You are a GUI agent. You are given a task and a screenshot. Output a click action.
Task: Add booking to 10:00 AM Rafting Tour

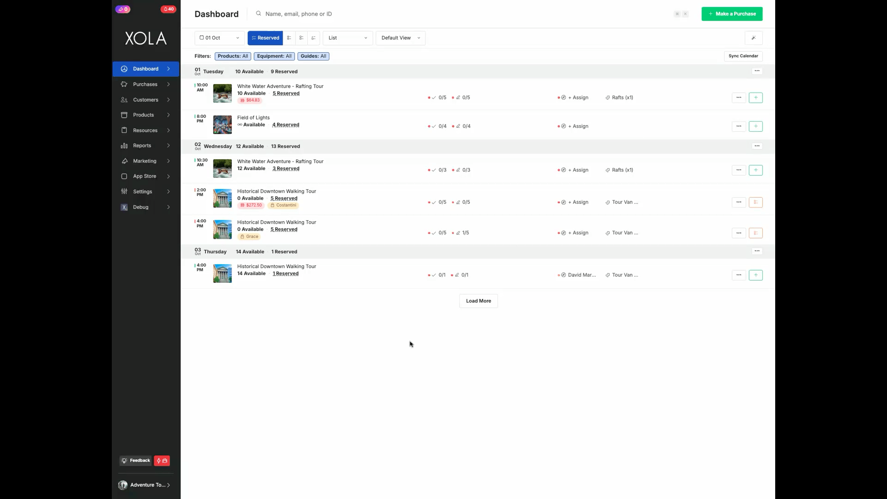coord(756,97)
